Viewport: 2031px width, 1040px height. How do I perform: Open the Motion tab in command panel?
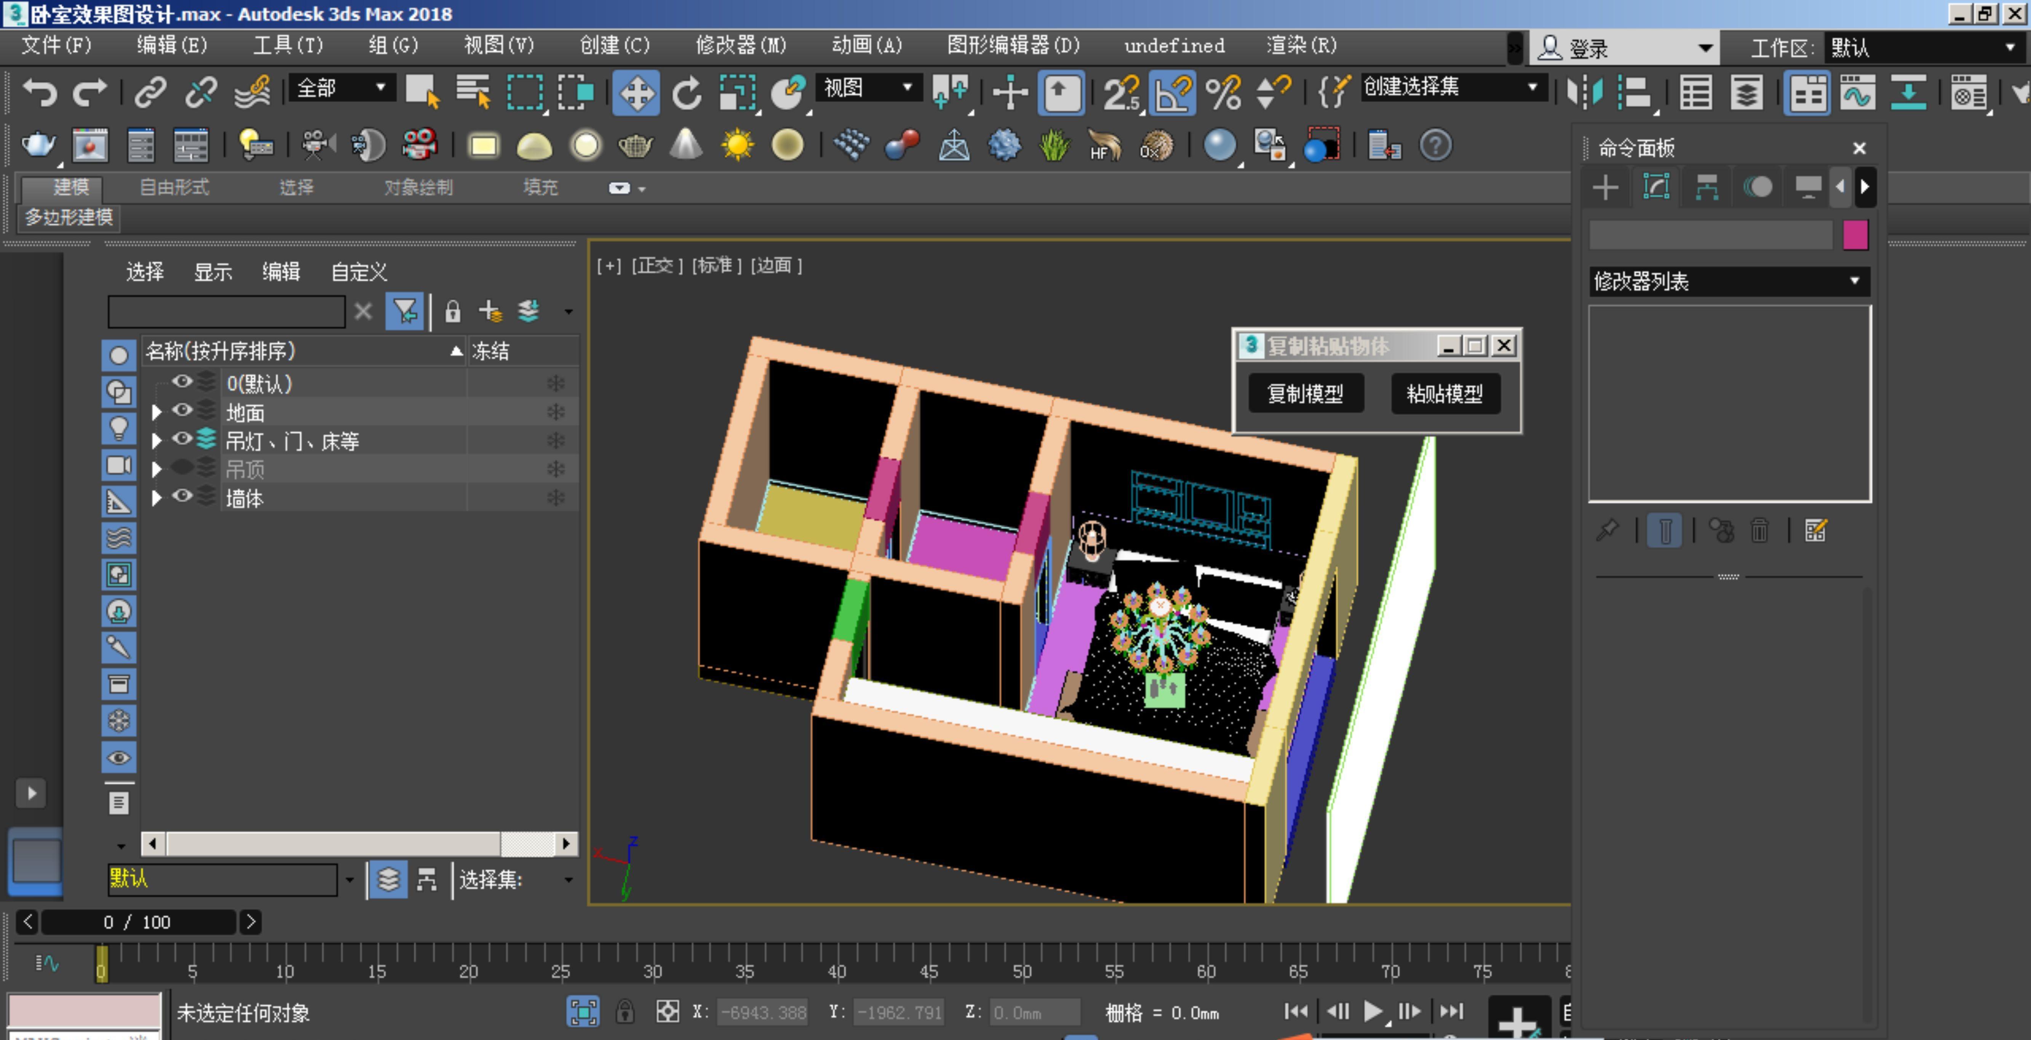pos(1758,187)
